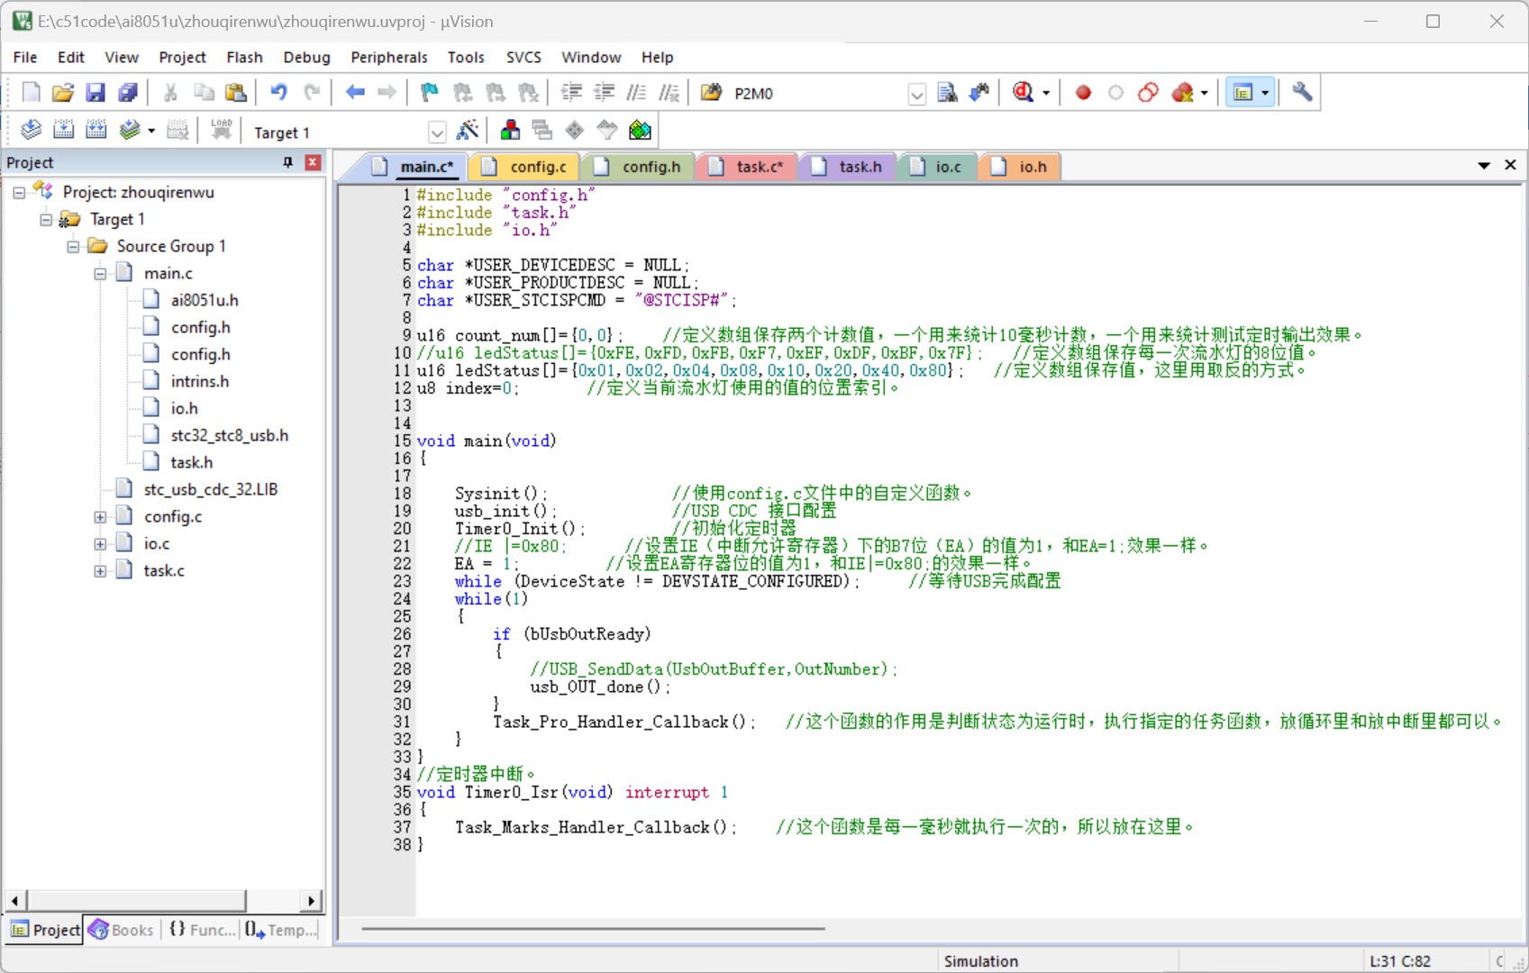
Task: Select stc32_stc8_usb.h in project tree
Action: pos(216,435)
